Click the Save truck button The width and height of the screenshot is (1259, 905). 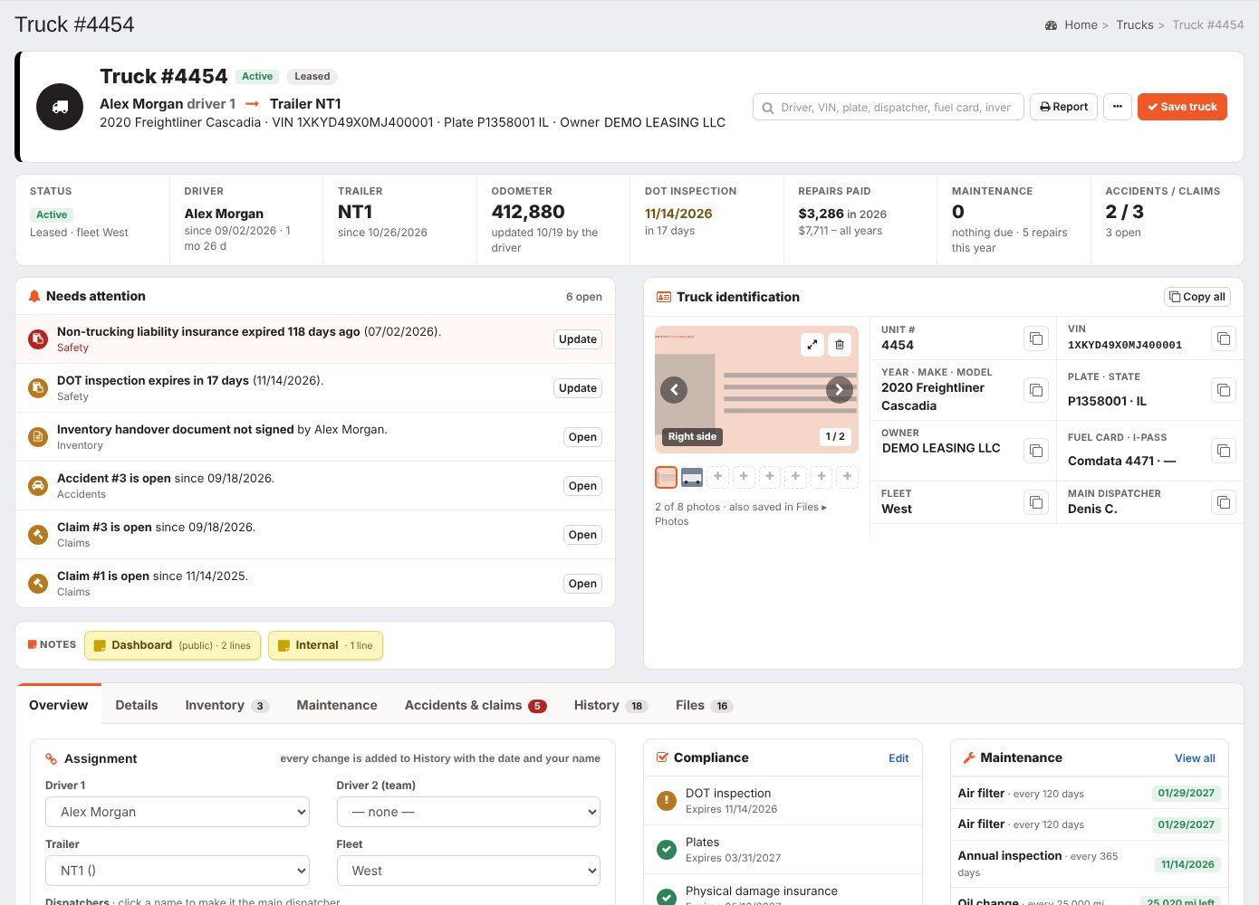(1182, 107)
